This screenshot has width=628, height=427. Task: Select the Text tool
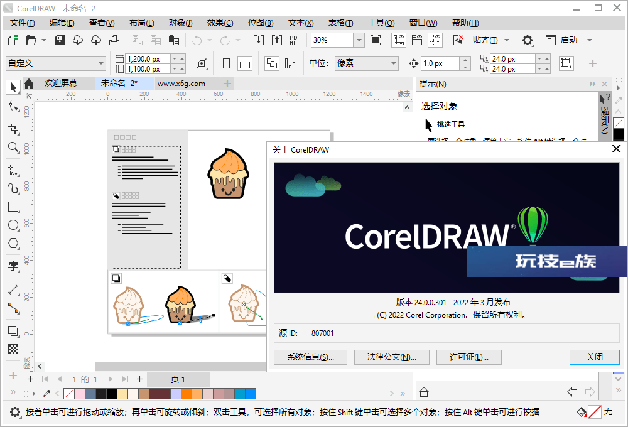coord(13,266)
